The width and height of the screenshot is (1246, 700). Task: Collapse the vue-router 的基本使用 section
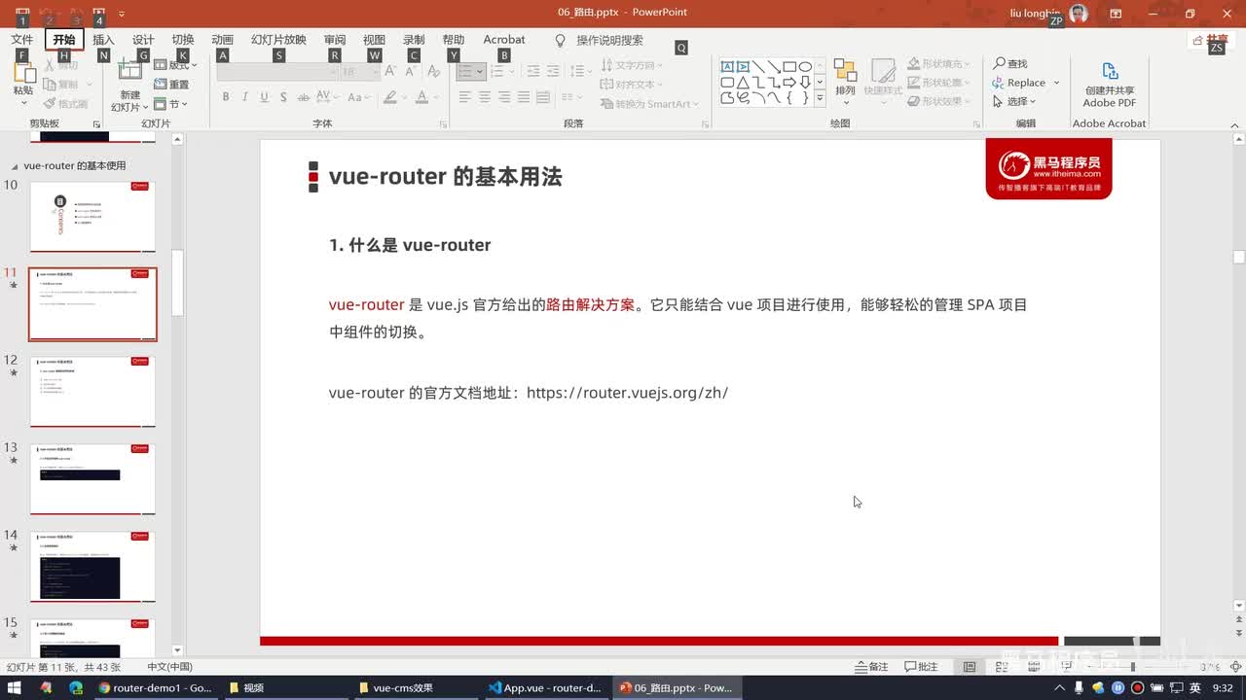point(14,165)
